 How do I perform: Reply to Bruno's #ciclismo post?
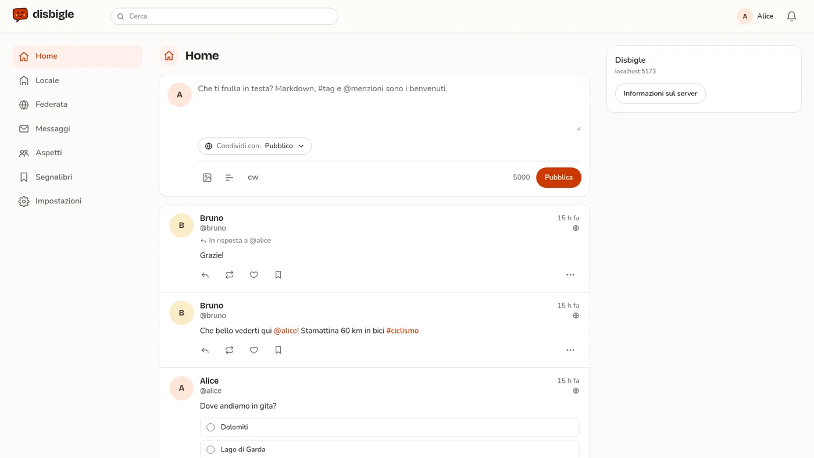coord(205,350)
